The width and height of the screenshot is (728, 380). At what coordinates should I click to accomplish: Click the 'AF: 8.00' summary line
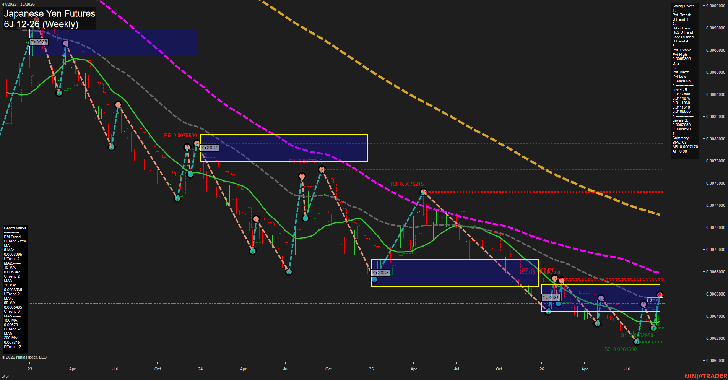[679, 151]
